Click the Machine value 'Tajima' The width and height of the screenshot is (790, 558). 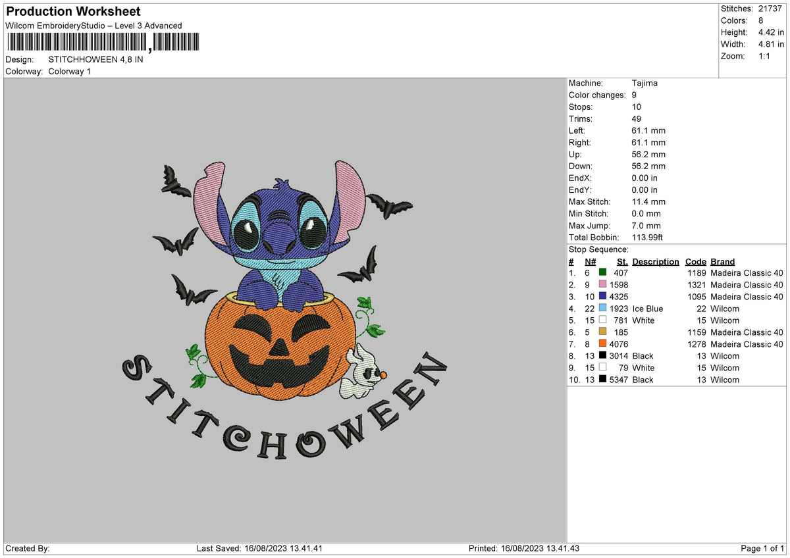click(x=645, y=83)
